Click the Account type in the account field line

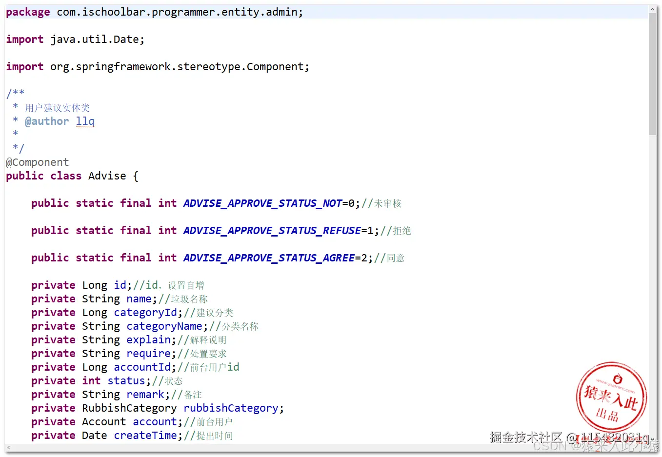[104, 422]
